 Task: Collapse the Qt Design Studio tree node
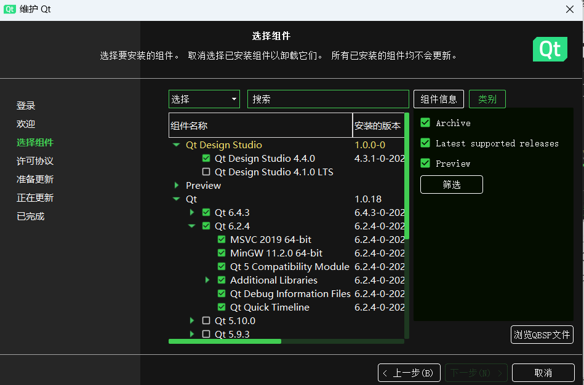[177, 145]
